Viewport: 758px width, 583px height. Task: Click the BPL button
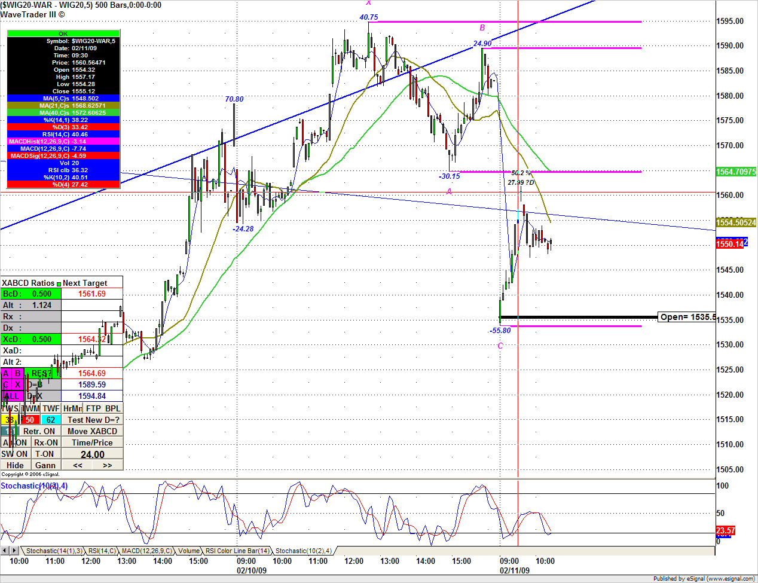click(113, 408)
